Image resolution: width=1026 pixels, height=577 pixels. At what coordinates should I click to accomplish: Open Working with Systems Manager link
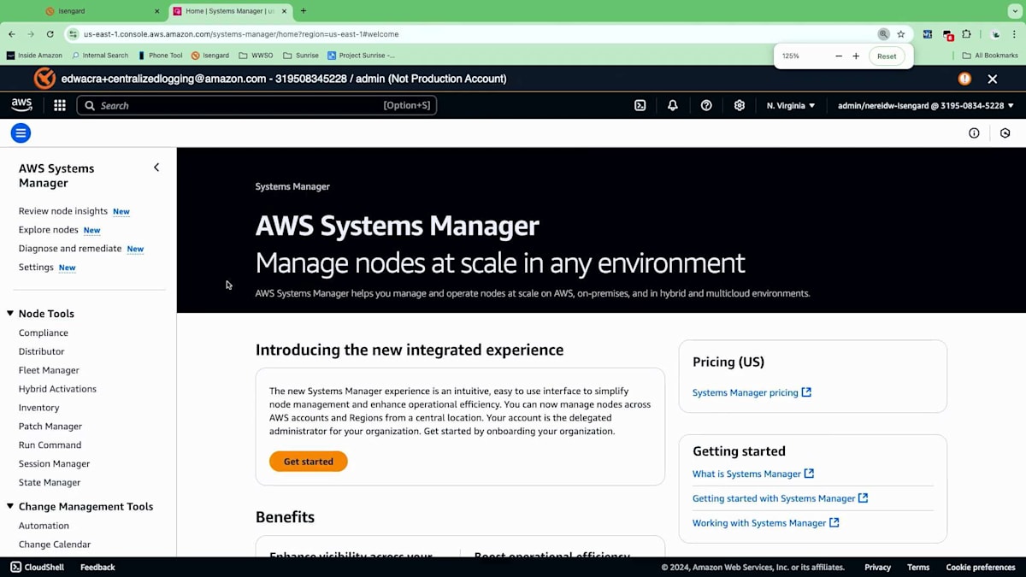(x=765, y=523)
